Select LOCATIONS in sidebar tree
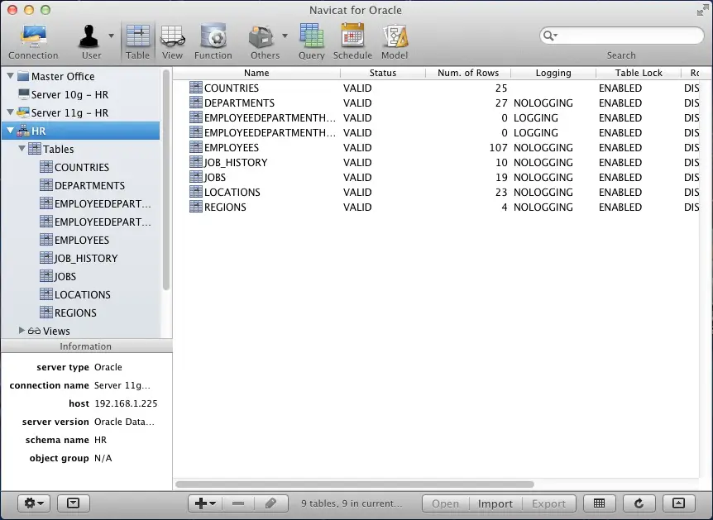Screen dimensions: 713x520 point(83,294)
